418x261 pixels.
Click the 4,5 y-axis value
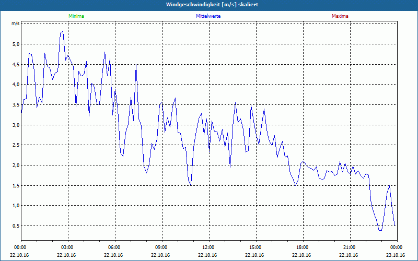point(16,64)
